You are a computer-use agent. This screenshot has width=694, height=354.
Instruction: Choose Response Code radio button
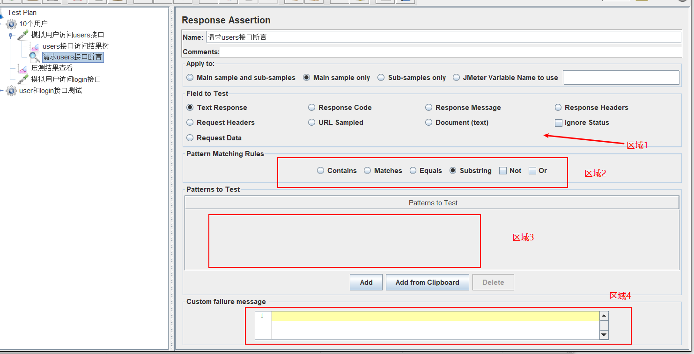point(312,108)
